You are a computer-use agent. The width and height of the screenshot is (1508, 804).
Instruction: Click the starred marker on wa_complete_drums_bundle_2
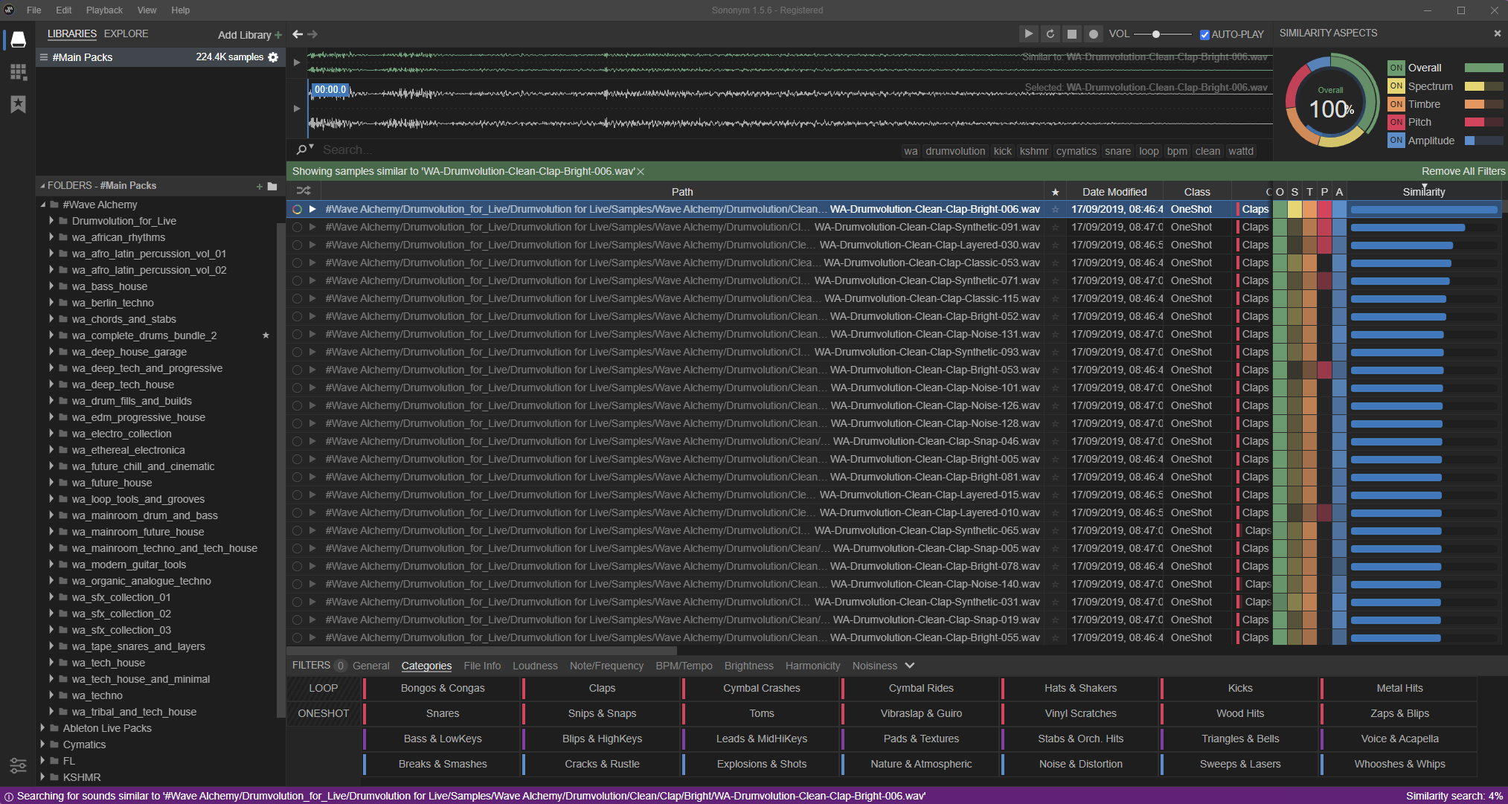pyautogui.click(x=266, y=335)
